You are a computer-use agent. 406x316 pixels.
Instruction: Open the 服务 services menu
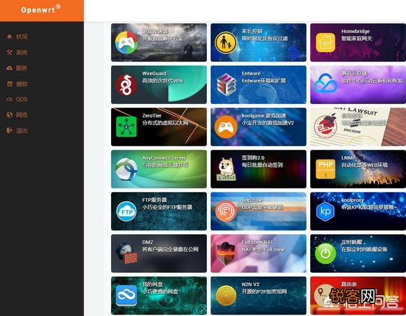click(x=22, y=68)
